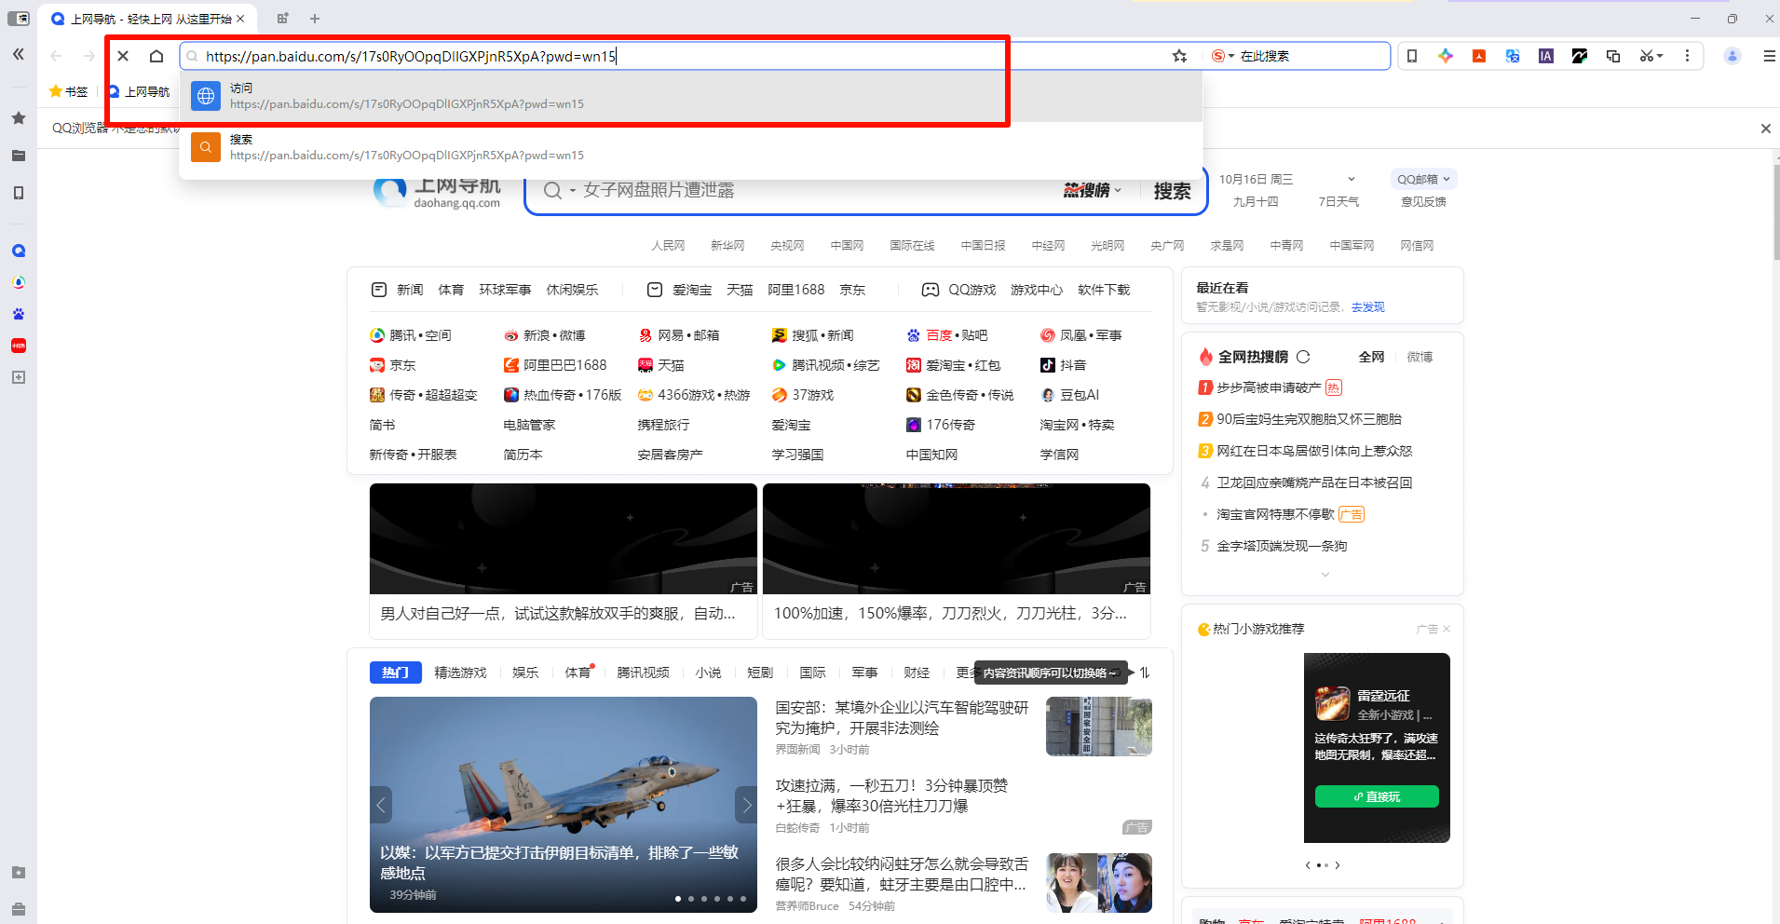Expand the date calendar chevron
The image size is (1780, 924).
click(1352, 179)
